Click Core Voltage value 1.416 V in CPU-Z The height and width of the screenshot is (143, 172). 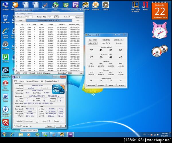point(47,93)
